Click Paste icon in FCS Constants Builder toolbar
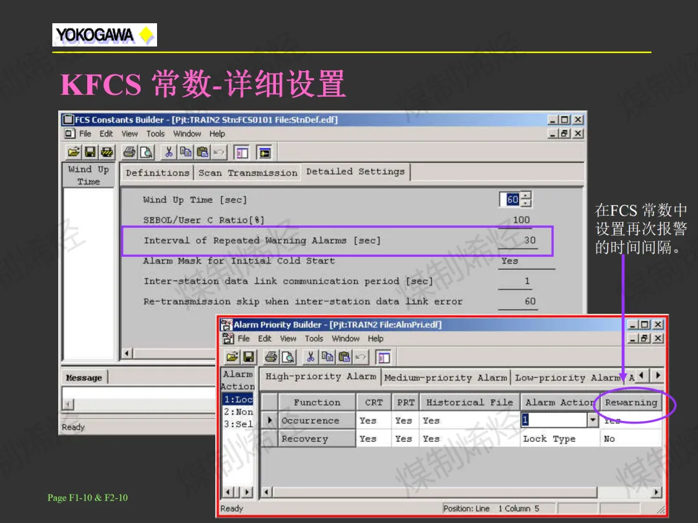This screenshot has width=698, height=523. (202, 152)
